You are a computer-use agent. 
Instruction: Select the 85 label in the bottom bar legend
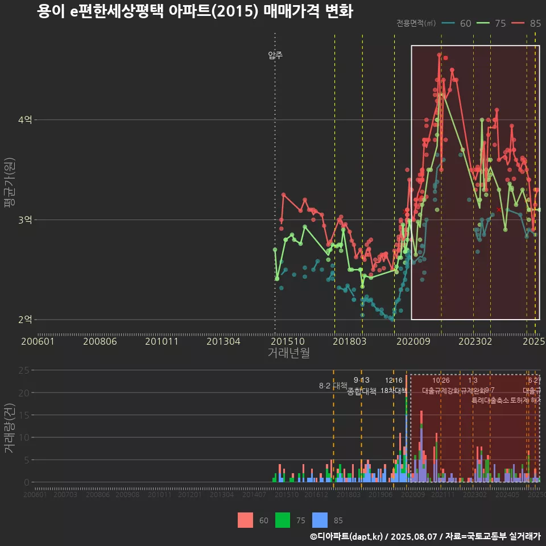[338, 520]
